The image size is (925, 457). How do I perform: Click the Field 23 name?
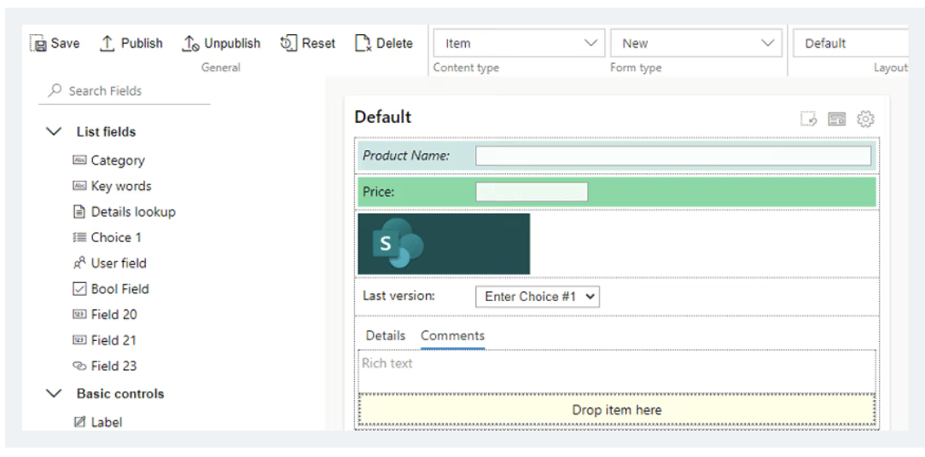tap(113, 366)
